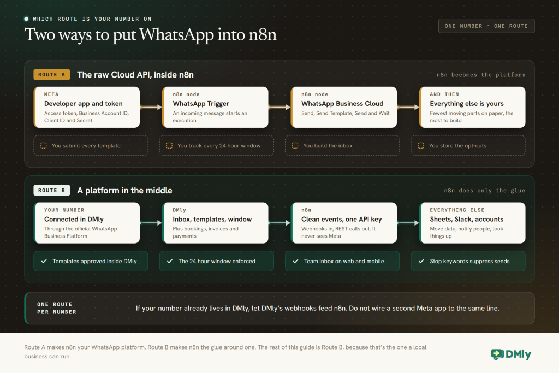Select the Developer app and token card
The image size is (559, 373).
coord(87,108)
